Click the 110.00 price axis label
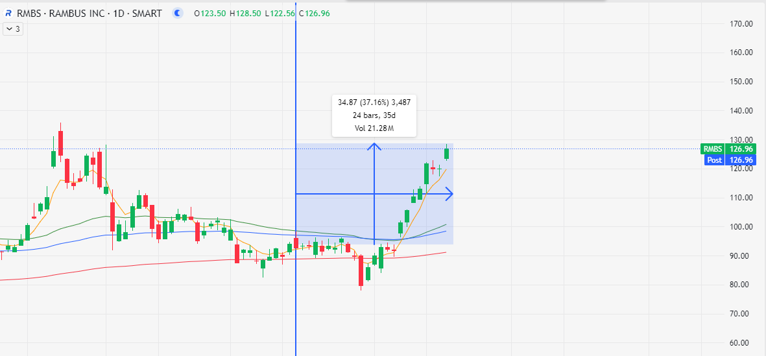 (741, 198)
